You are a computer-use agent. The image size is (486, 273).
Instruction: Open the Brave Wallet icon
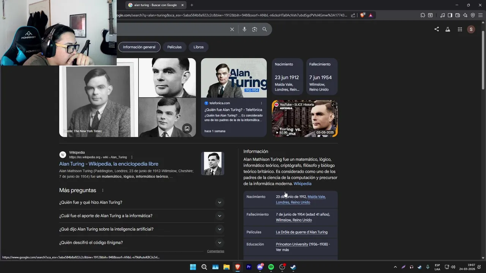[458, 15]
